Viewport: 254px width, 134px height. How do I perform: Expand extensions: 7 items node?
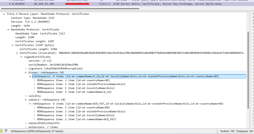pyautogui.click(x=26, y=127)
